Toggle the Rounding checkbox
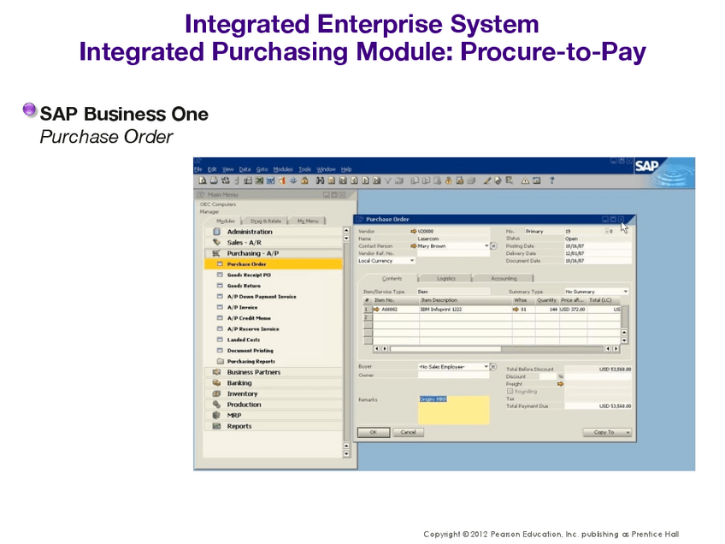Screen dimensions: 725x544 click(510, 392)
